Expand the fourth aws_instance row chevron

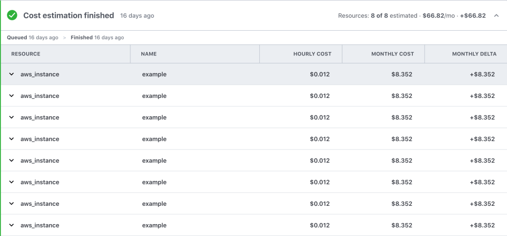pos(11,139)
